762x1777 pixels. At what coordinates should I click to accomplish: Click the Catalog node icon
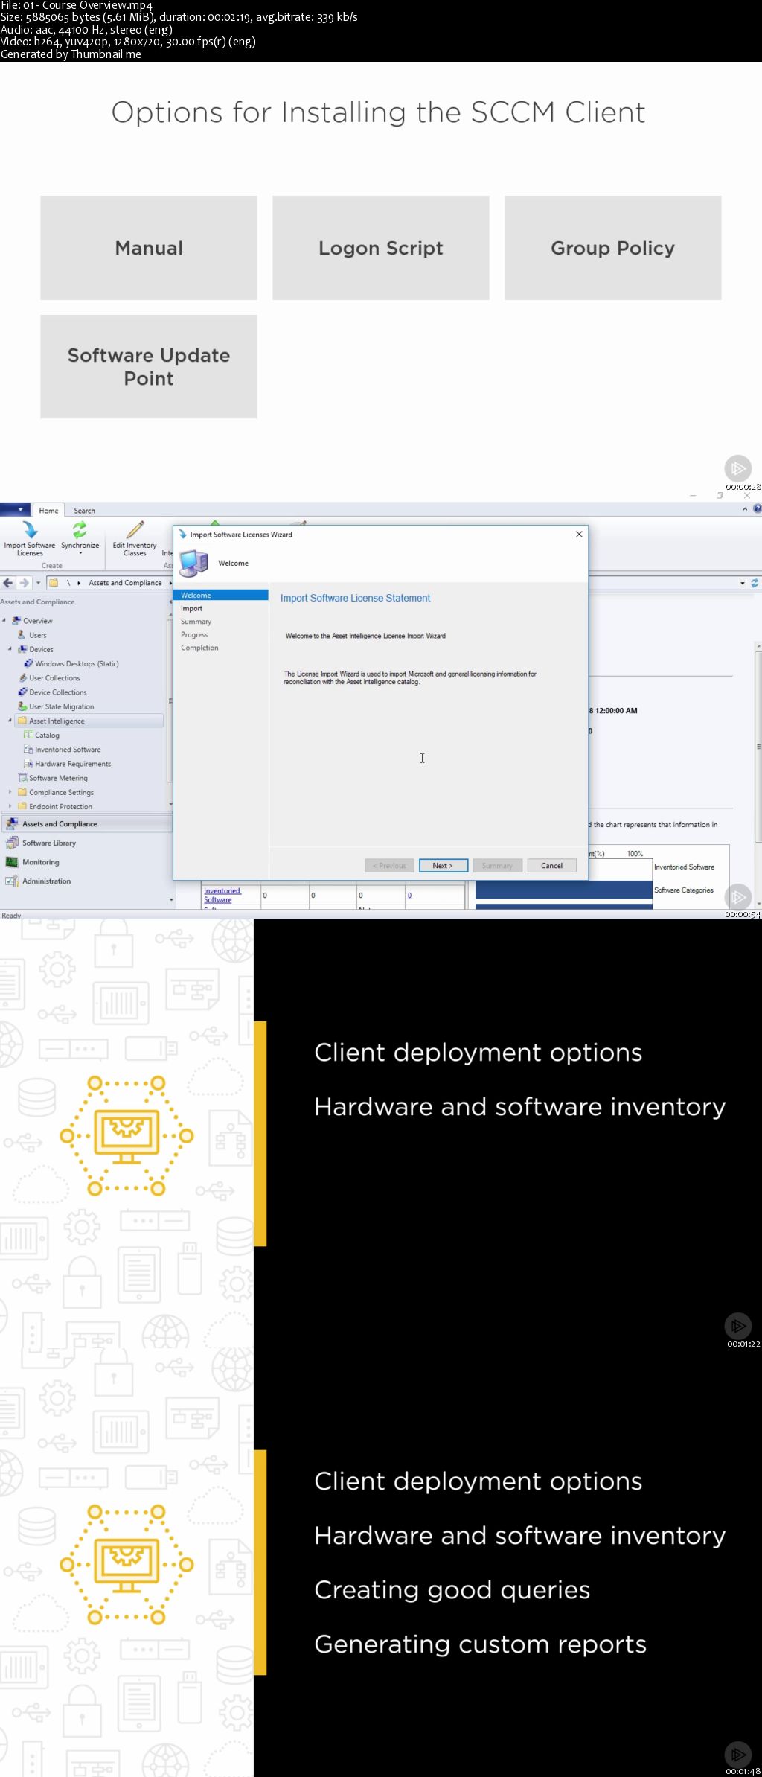(28, 735)
